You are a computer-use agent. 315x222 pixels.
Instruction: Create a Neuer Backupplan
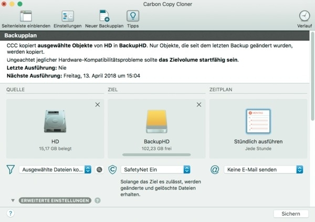104,19
